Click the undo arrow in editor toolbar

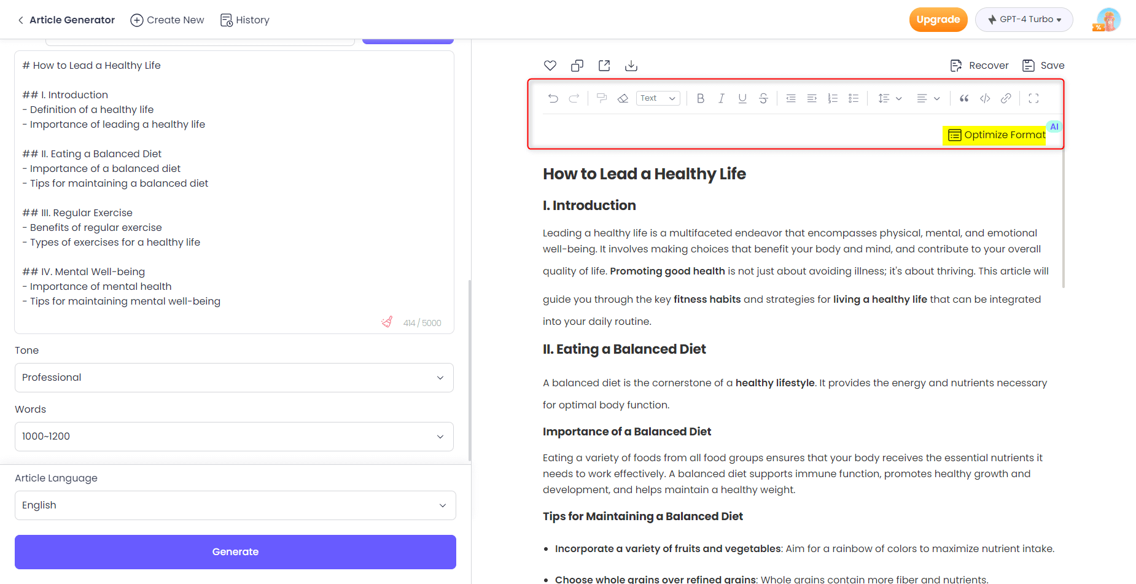tap(553, 98)
